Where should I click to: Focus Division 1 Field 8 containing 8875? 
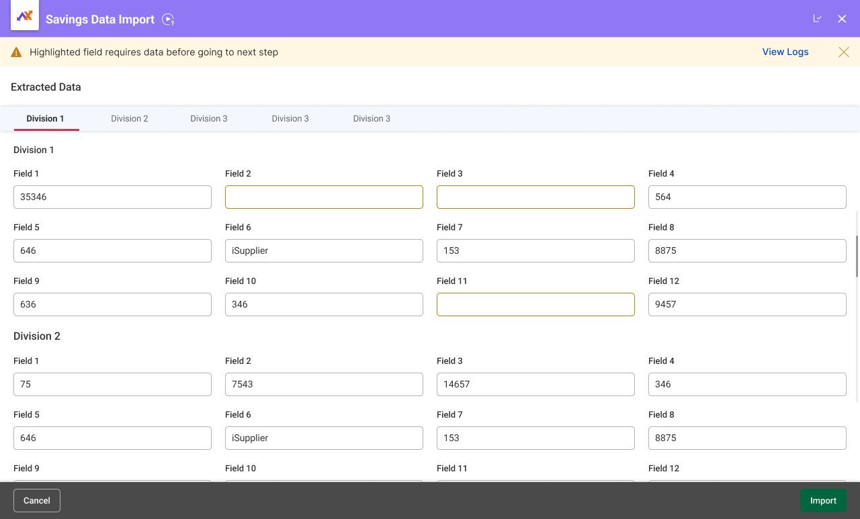click(747, 250)
